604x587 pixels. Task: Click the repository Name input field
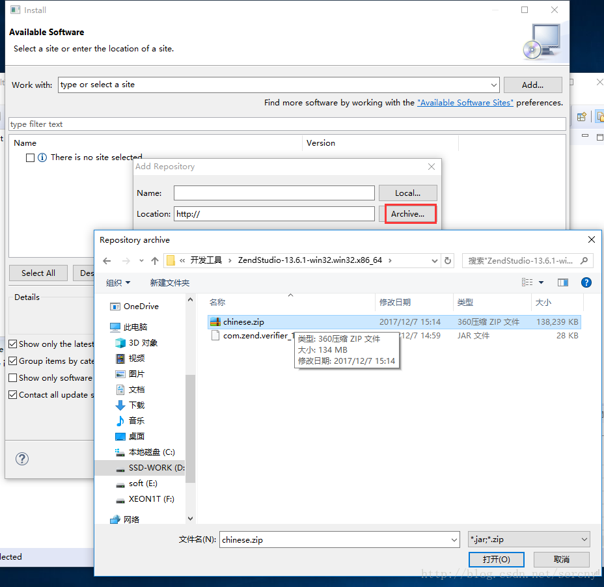tap(274, 193)
